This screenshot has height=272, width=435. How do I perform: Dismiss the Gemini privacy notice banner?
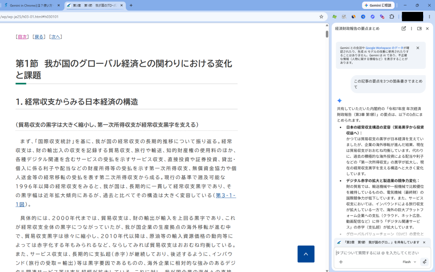418,48
